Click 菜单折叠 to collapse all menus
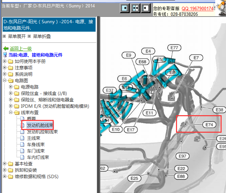Screen dimensions: 226x193 coord(42,36)
